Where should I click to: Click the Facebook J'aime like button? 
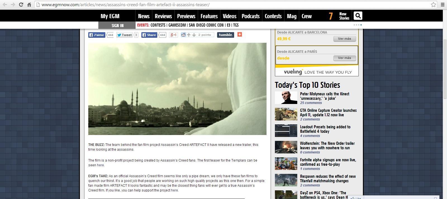click(x=97, y=35)
